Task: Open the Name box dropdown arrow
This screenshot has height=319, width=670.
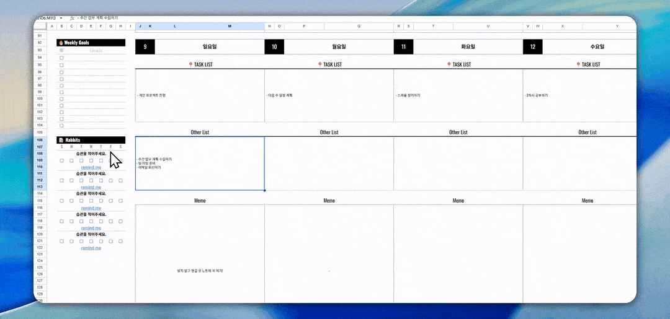Action: tap(61, 18)
